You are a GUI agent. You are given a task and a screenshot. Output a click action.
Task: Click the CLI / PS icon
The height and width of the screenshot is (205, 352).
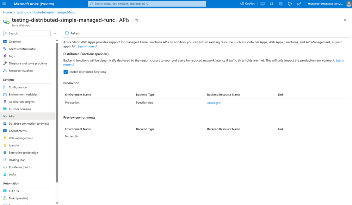coord(5,191)
